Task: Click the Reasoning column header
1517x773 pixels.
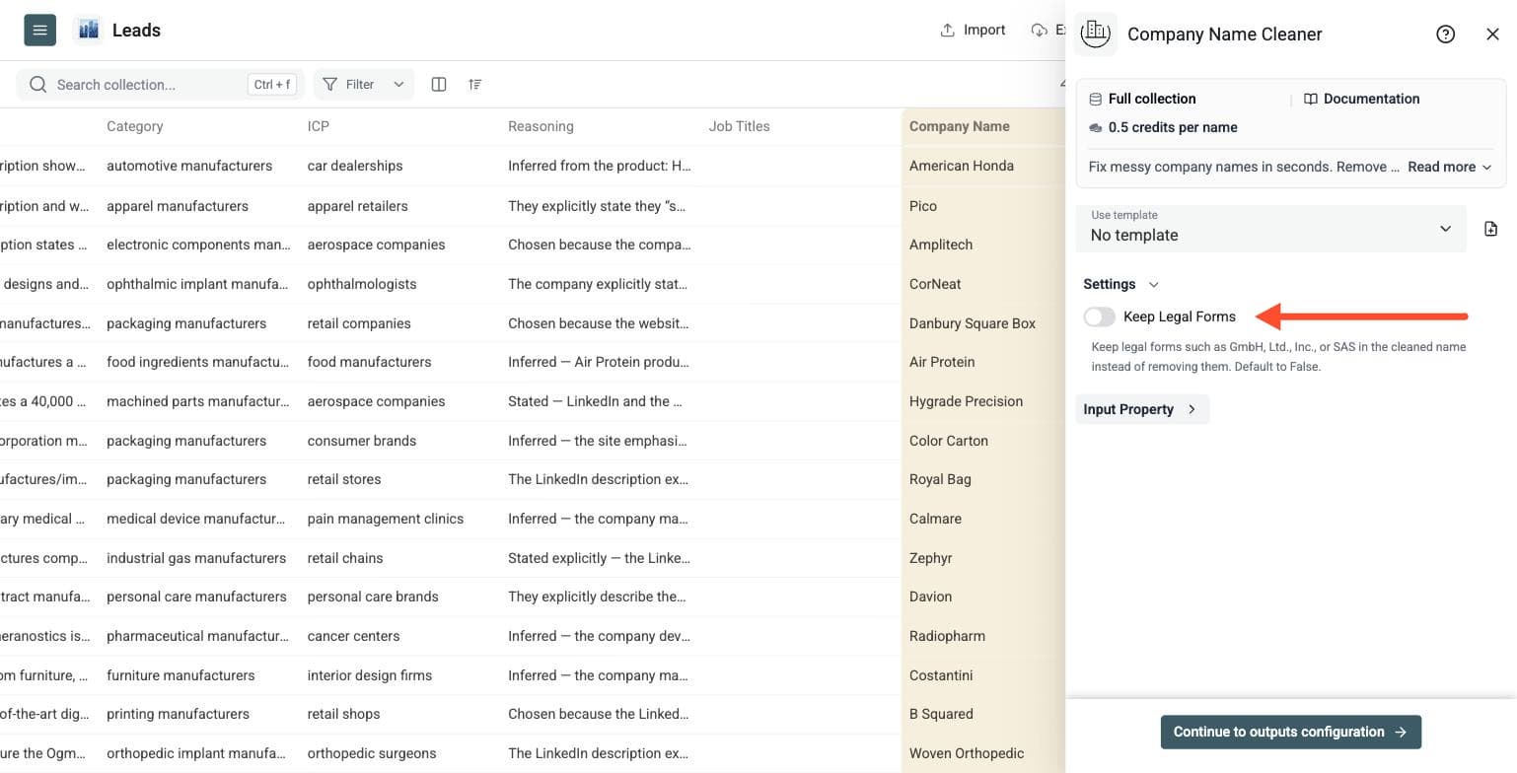Action: coord(541,126)
